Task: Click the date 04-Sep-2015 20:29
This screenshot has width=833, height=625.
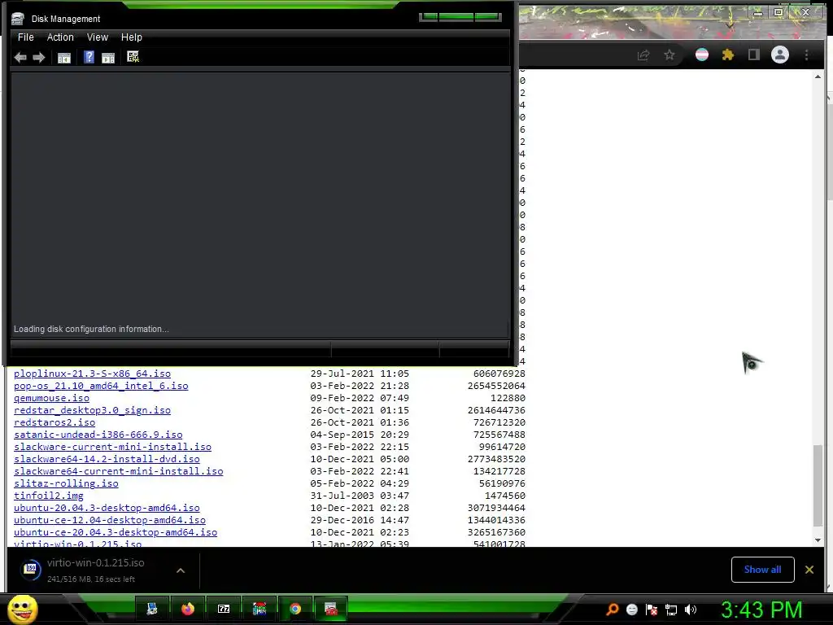Action: [x=360, y=435]
